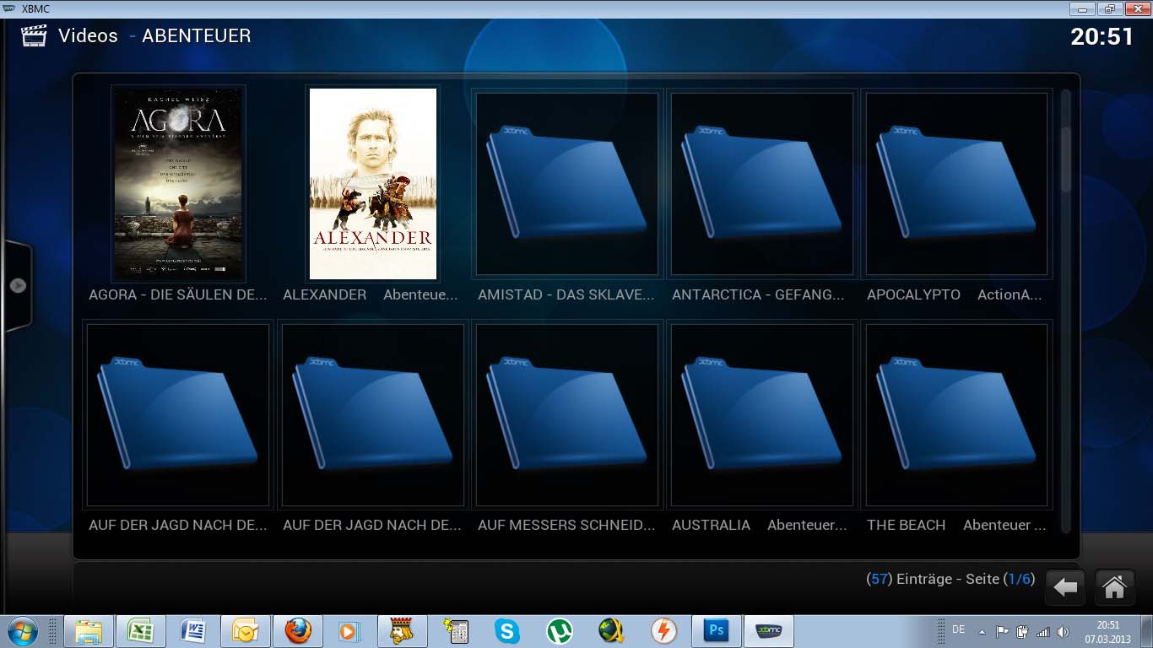Open the calculator taskbar icon
The height and width of the screenshot is (648, 1153).
[x=456, y=631]
